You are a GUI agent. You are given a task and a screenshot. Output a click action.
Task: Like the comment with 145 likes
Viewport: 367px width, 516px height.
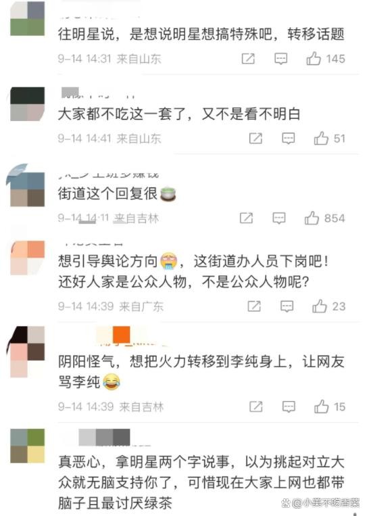click(314, 59)
